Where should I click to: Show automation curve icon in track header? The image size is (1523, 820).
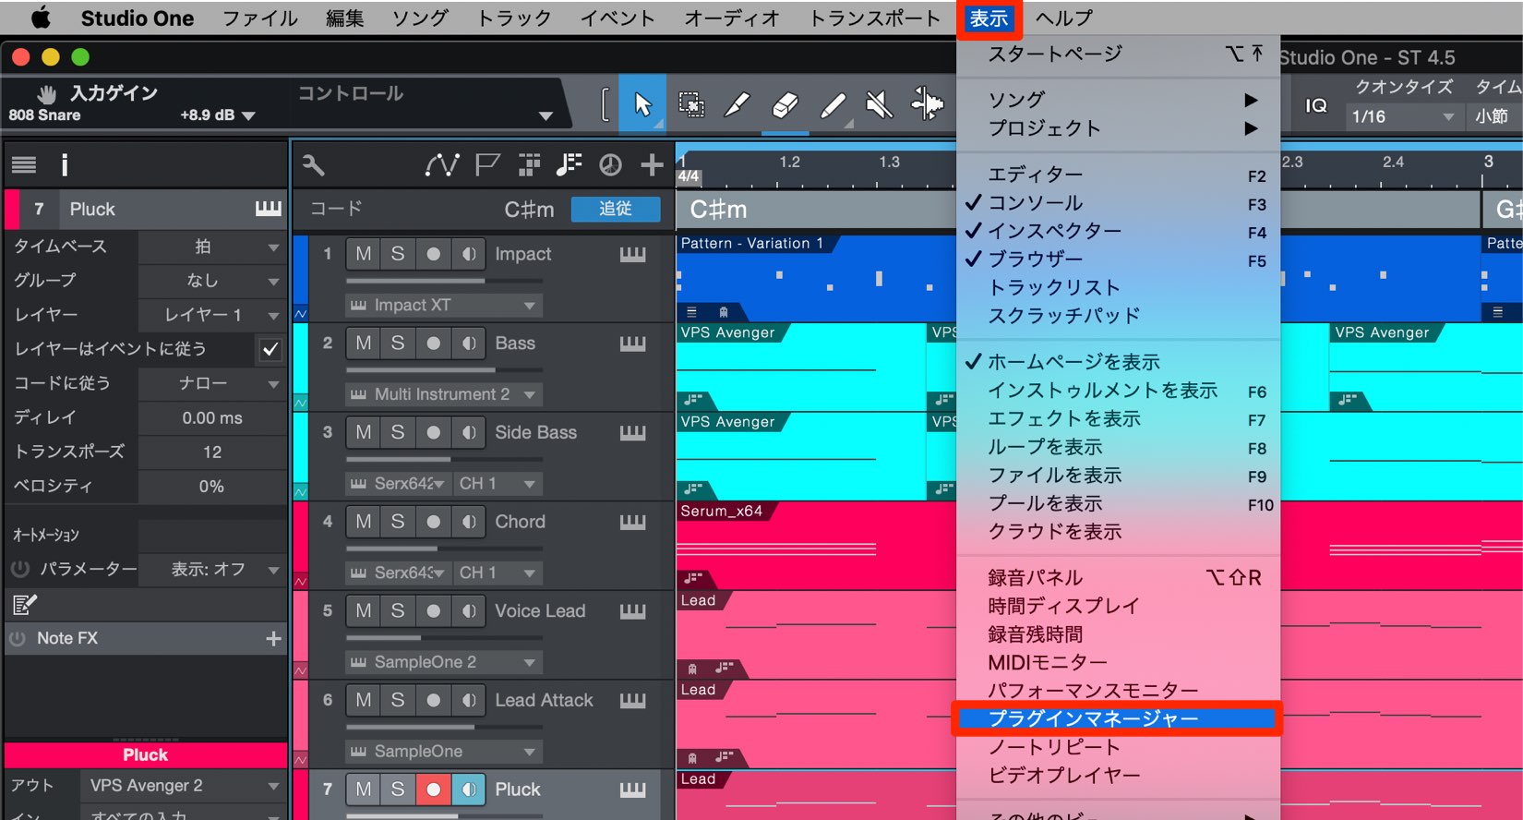pos(442,165)
